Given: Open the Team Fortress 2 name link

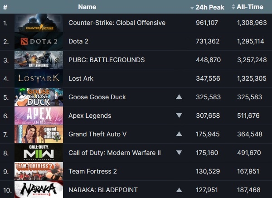Looking at the screenshot, I should (92, 171).
